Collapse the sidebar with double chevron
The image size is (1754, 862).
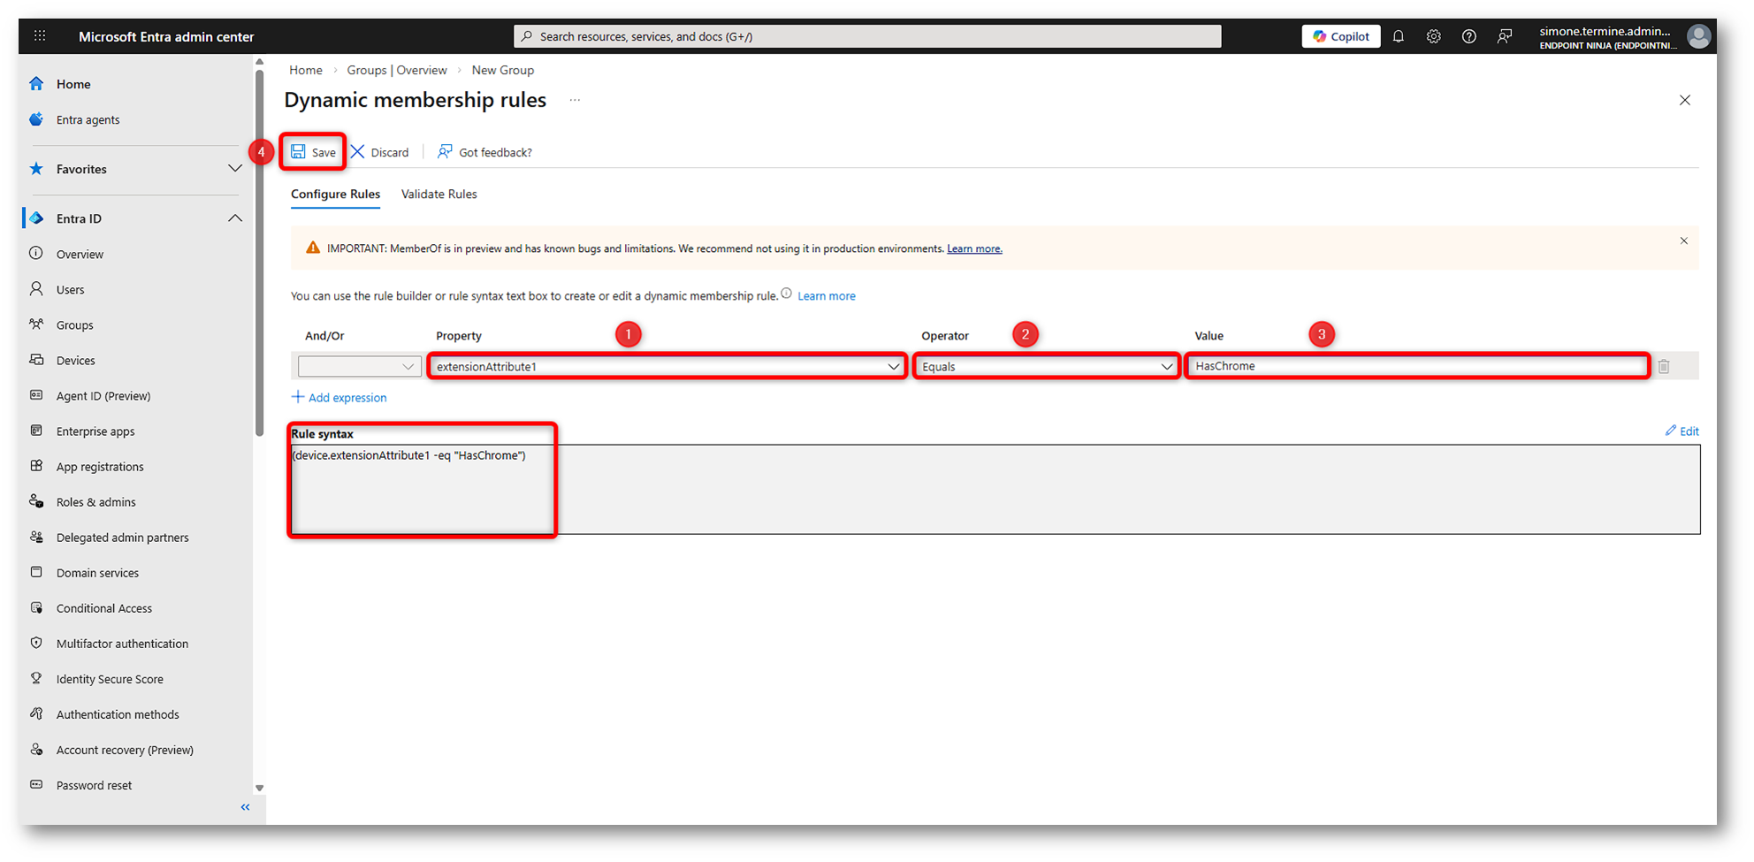[246, 807]
